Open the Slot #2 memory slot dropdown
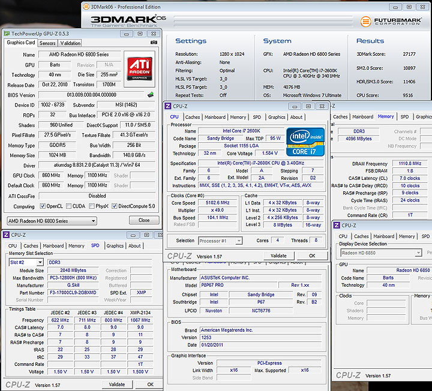432x391 pixels. 26,263
